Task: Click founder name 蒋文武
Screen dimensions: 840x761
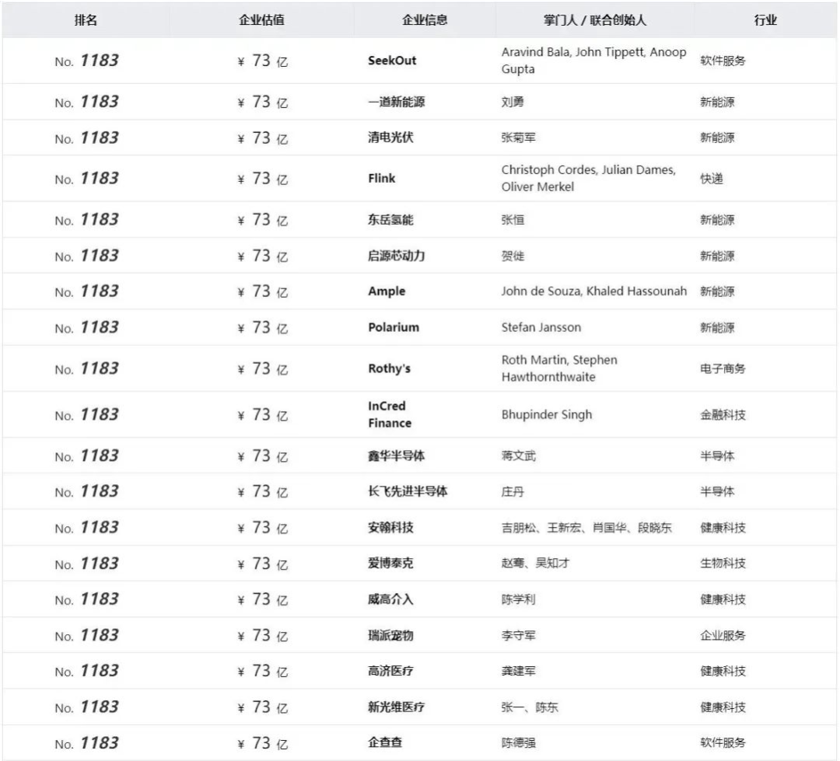Action: pos(519,456)
